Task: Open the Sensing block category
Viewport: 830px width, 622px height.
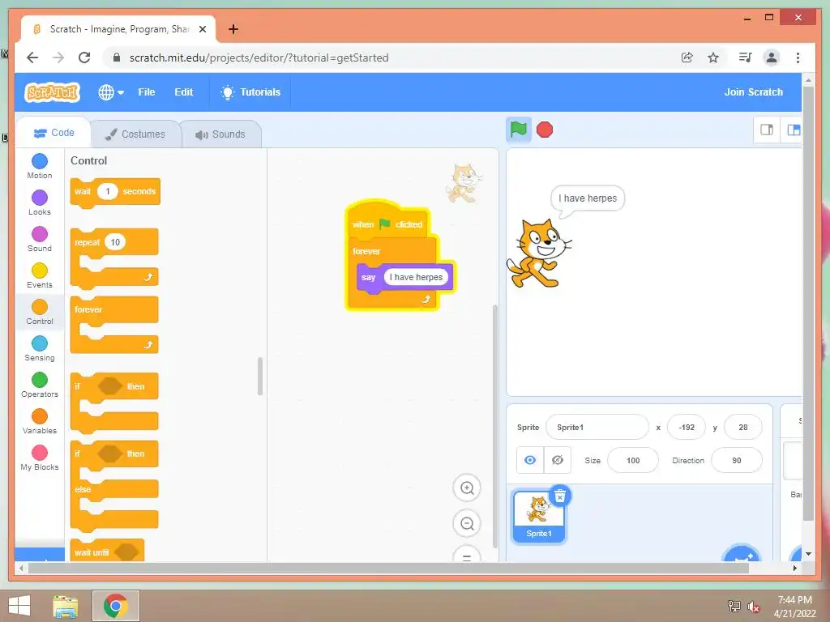Action: pyautogui.click(x=40, y=348)
